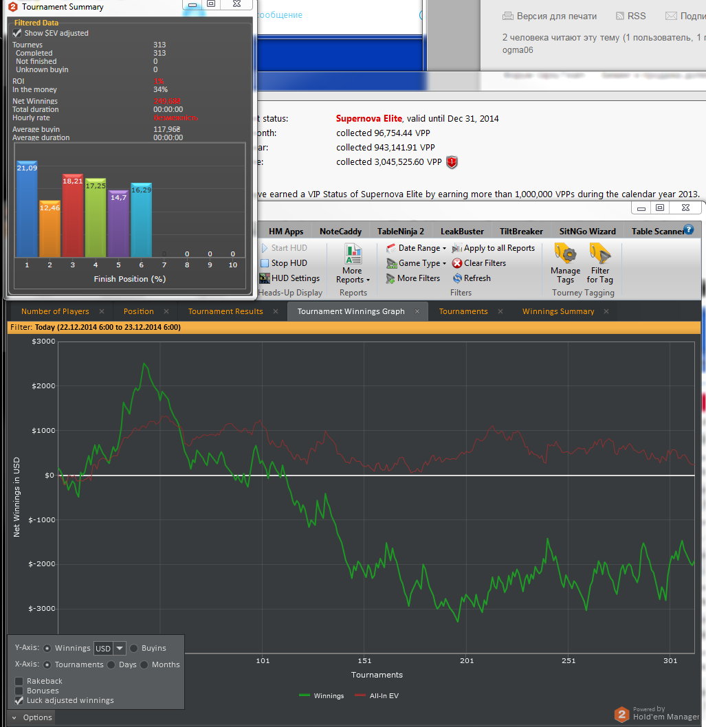The height and width of the screenshot is (727, 706).
Task: Click the HUD Settings icon
Action: (x=265, y=278)
